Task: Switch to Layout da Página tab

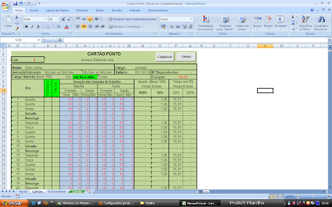Action: coord(57,10)
